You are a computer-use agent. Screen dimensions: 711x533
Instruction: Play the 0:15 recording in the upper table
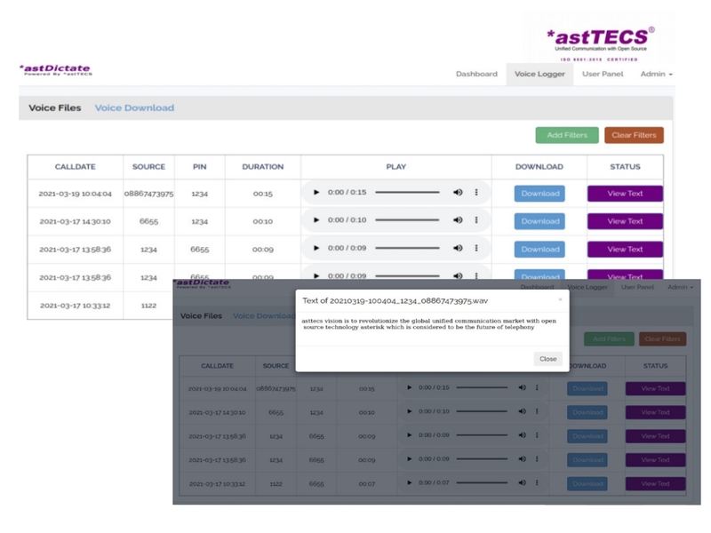tap(316, 193)
